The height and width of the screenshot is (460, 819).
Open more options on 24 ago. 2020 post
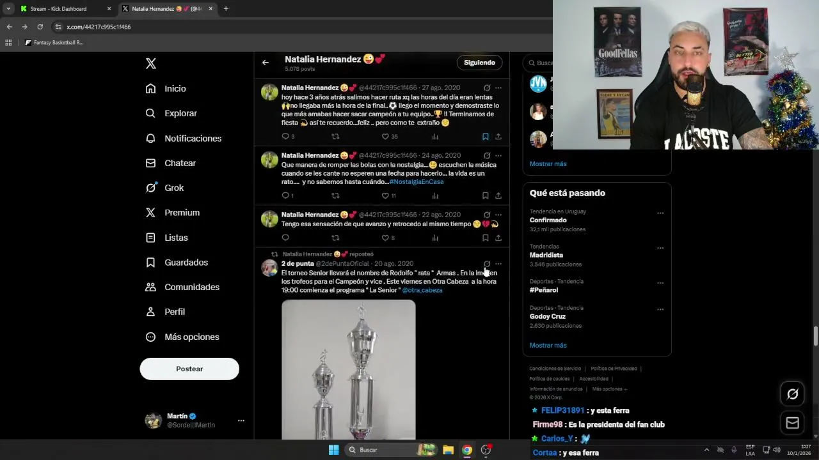(x=498, y=155)
